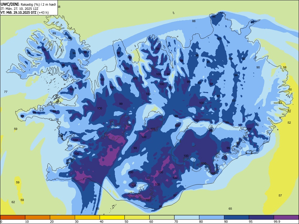Pick the pale yellow 50–60 legend swatch
The image size is (299, 224).
click(x=137, y=217)
